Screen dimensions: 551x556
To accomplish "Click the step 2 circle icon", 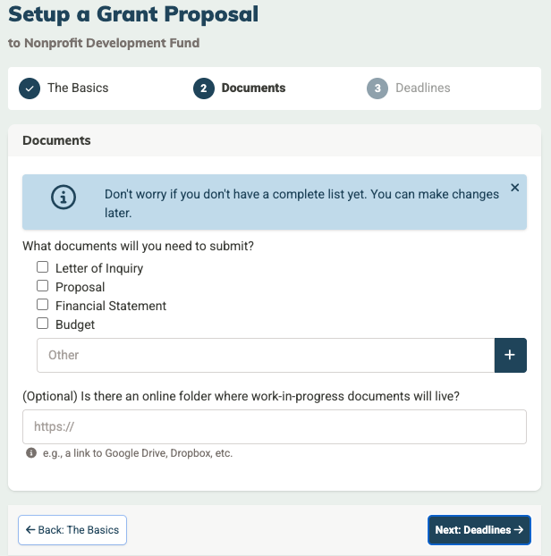I will [204, 88].
